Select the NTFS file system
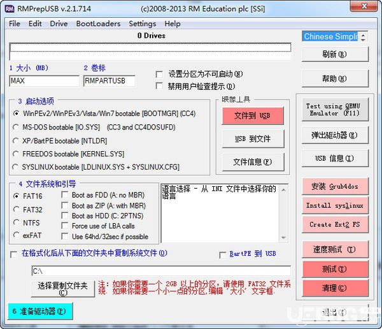 point(17,223)
